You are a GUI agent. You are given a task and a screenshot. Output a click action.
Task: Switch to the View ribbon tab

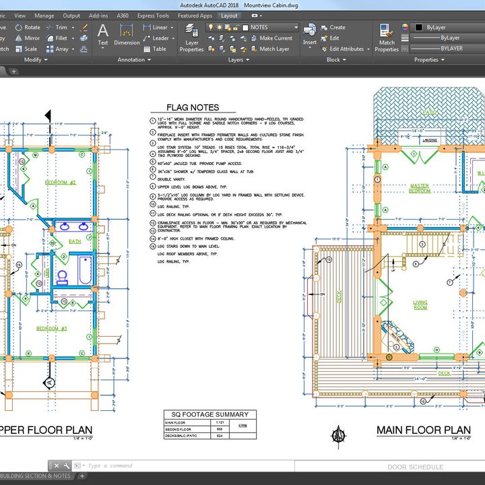point(20,15)
